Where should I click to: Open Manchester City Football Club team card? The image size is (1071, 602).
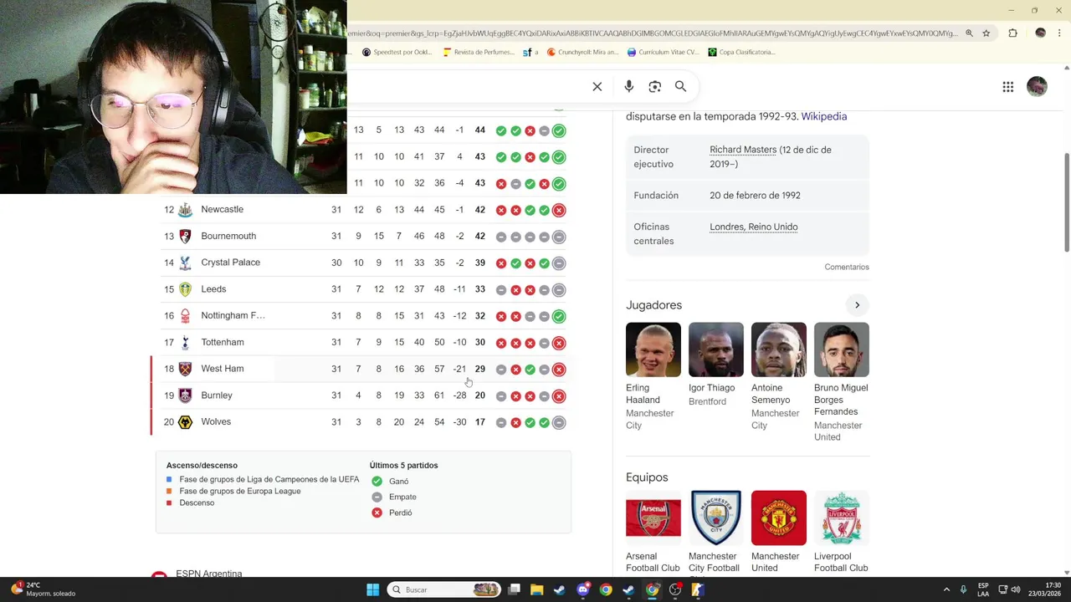716,532
